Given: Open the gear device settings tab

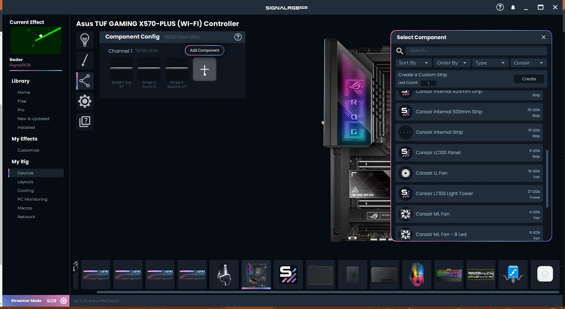Looking at the screenshot, I should (x=85, y=101).
